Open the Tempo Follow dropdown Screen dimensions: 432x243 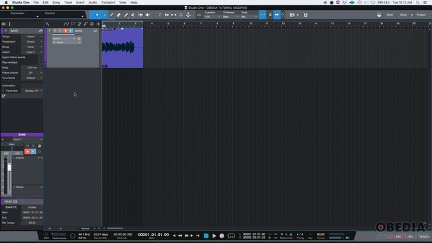(x=32, y=36)
